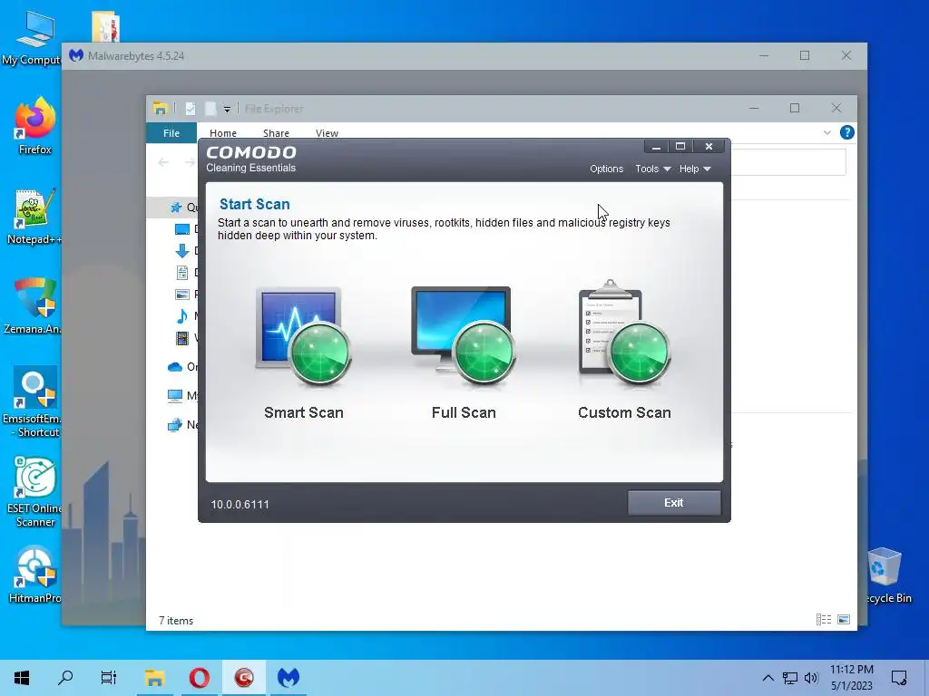The image size is (929, 696).
Task: Open Emsisoft Emergency Kit desktop shortcut
Action: [x=34, y=401]
